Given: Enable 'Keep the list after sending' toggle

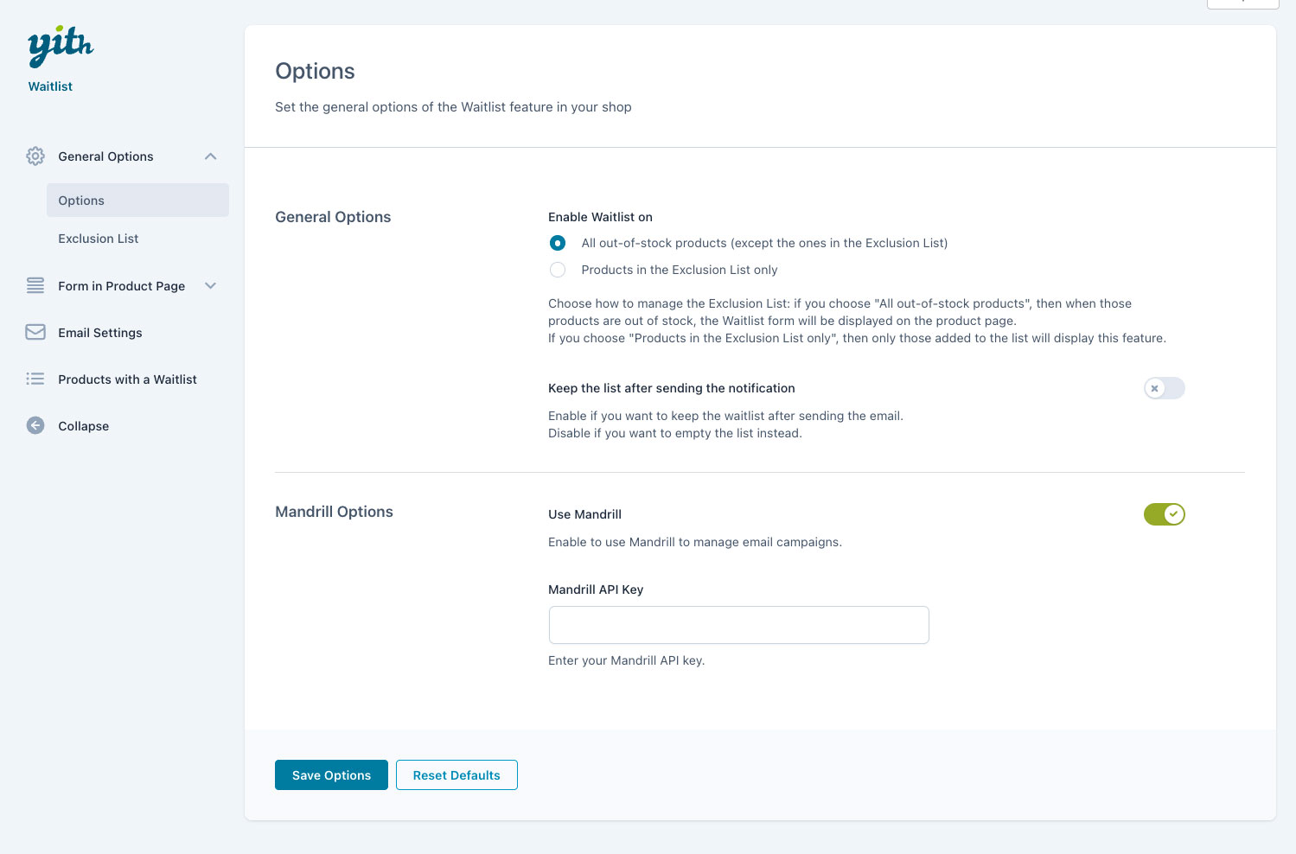Looking at the screenshot, I should point(1164,389).
